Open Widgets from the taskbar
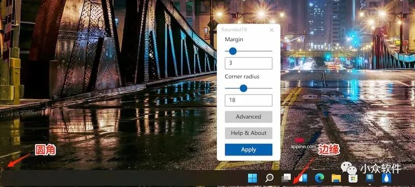Image resolution: width=415 pixels, height=187 pixels. point(303,178)
